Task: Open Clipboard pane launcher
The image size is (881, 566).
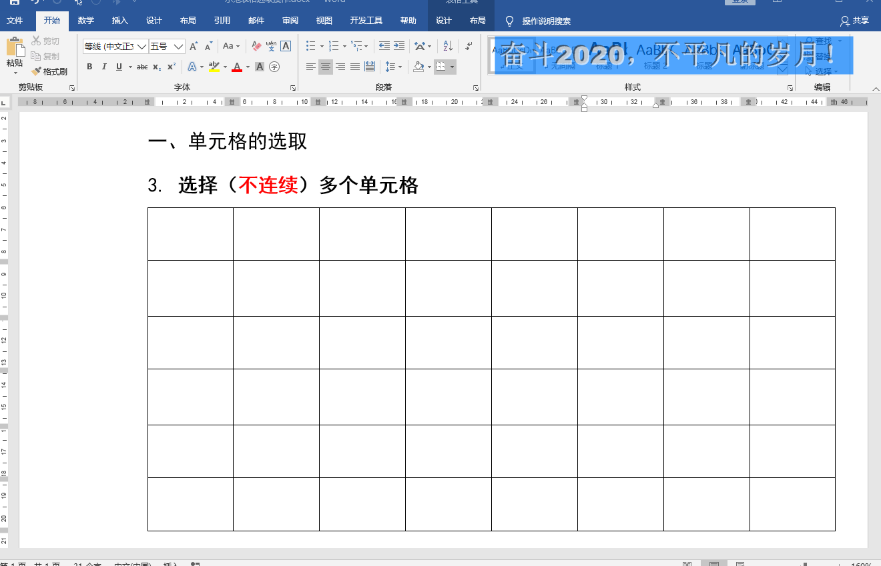Action: tap(72, 88)
